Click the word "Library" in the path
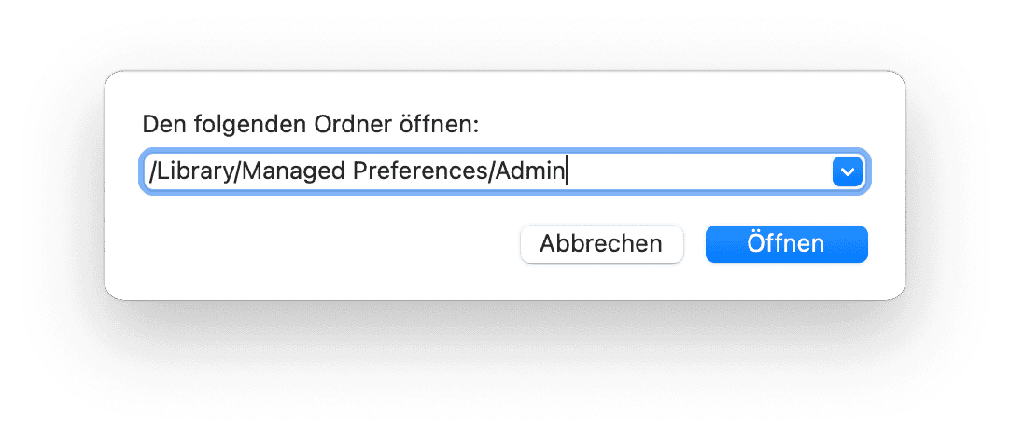 pos(186,172)
